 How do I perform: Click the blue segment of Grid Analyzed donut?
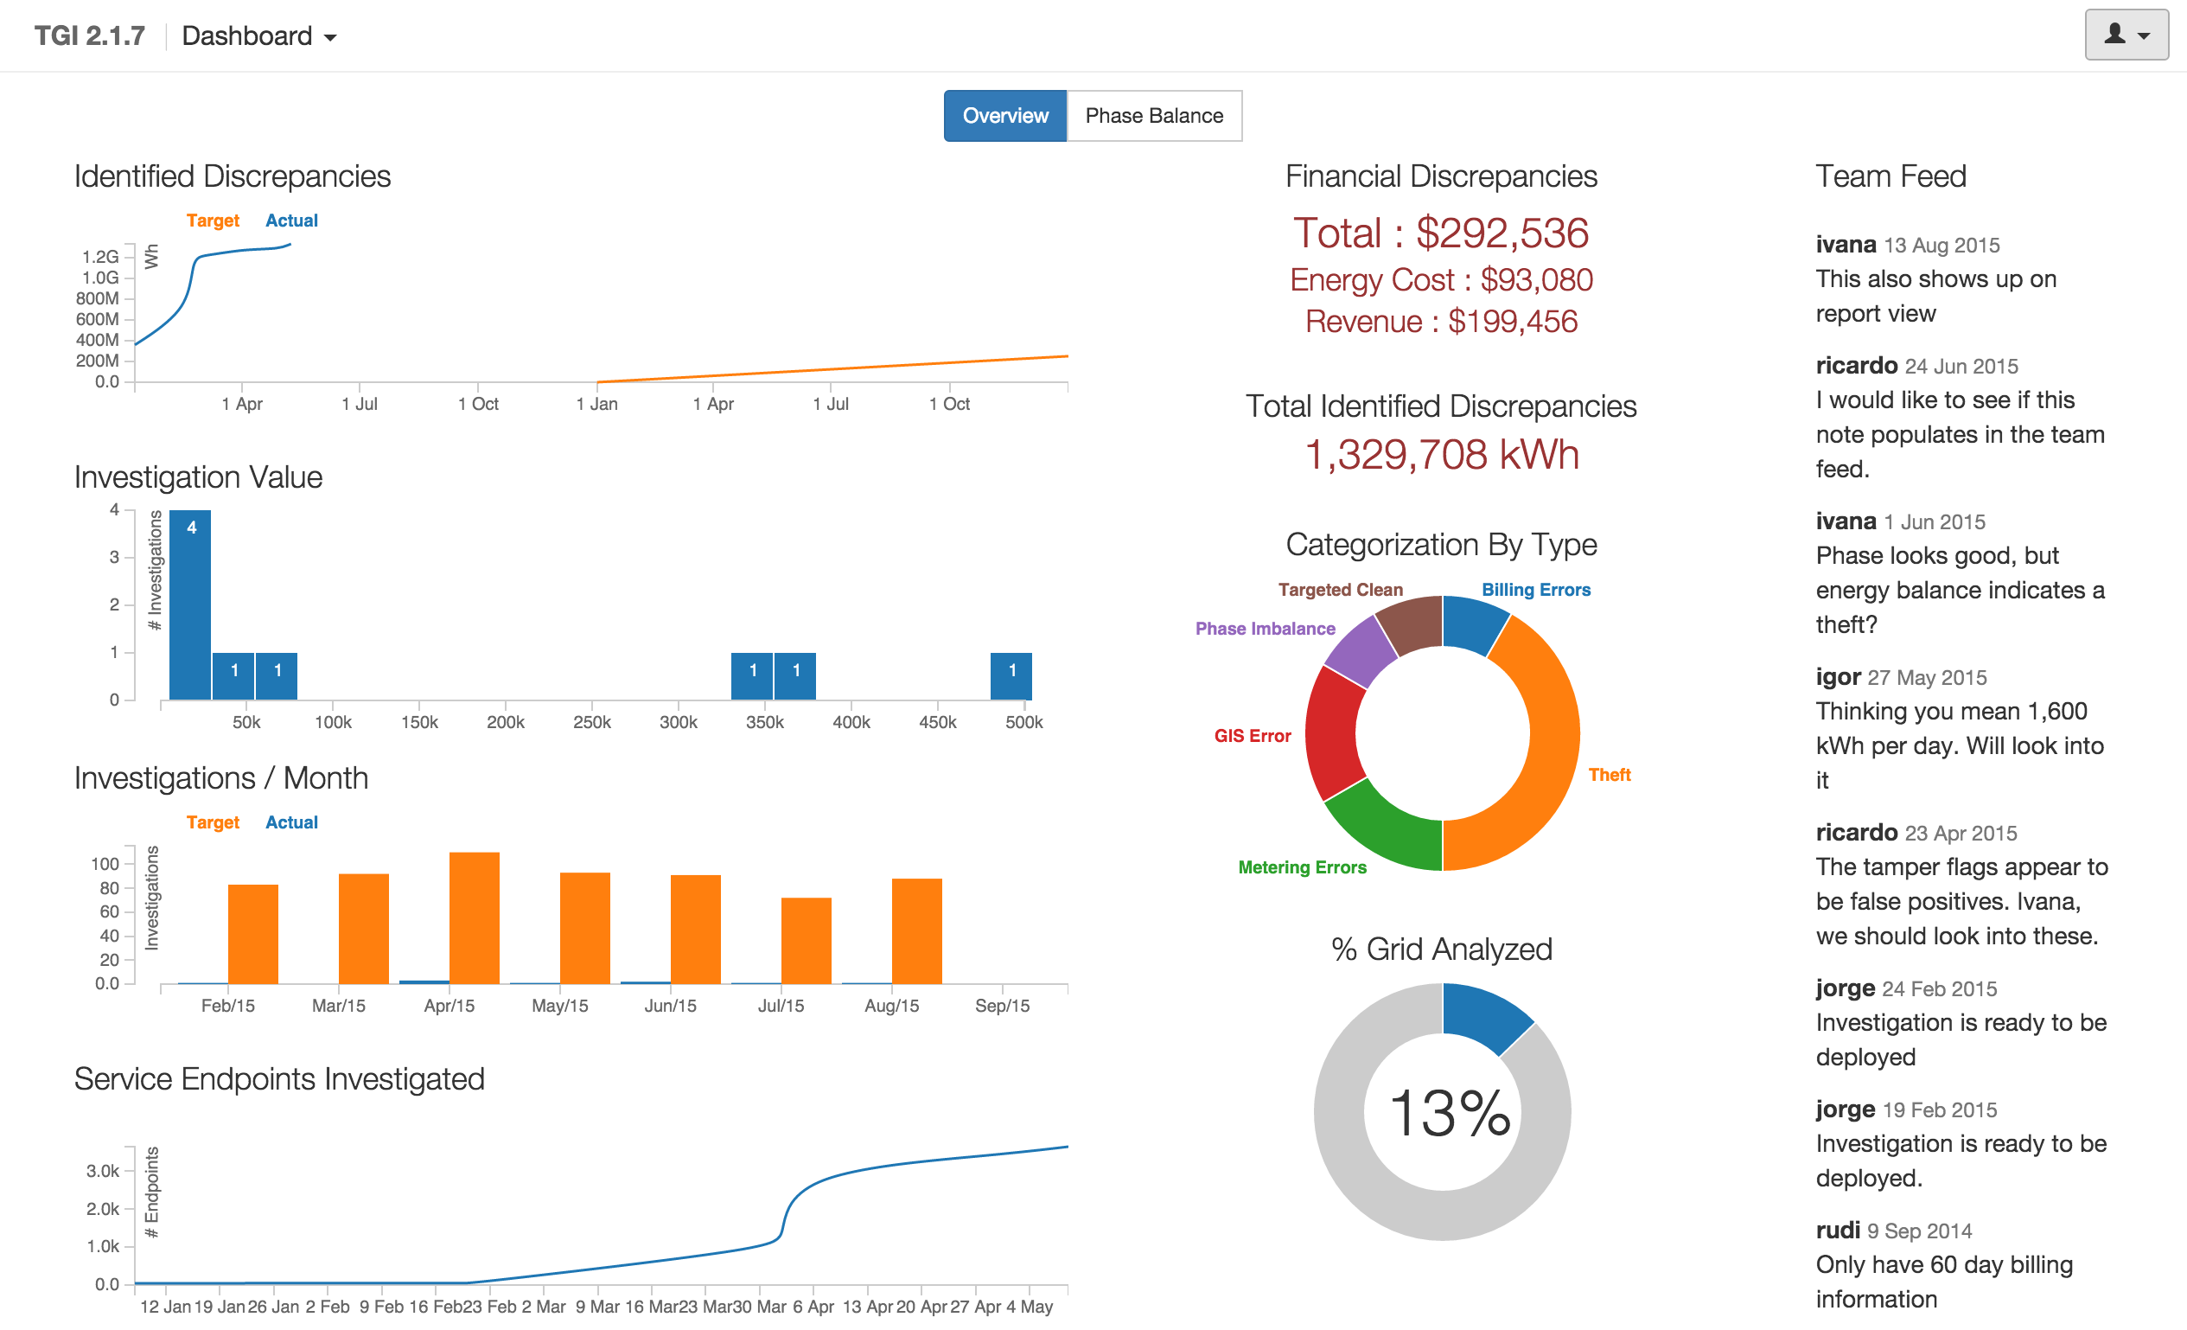point(1487,1016)
